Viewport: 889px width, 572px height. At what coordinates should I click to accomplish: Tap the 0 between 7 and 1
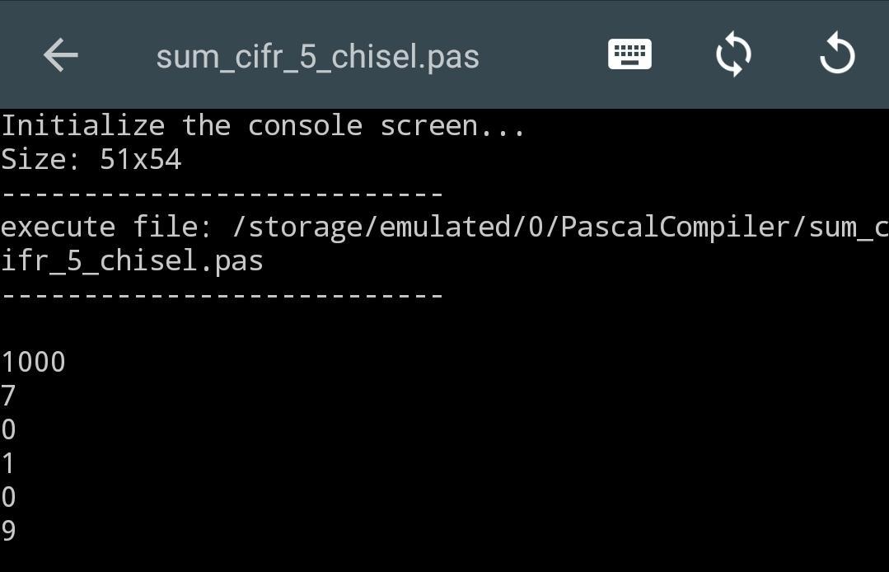9,430
